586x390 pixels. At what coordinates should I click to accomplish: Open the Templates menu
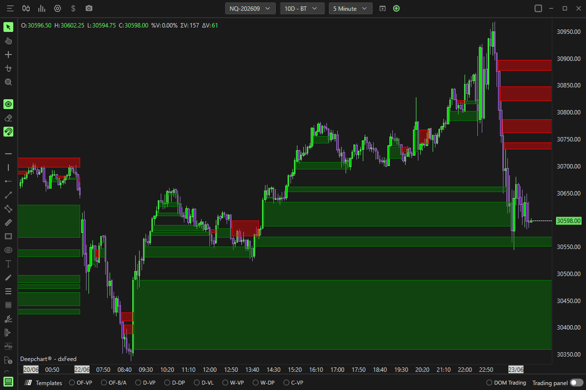(44, 383)
